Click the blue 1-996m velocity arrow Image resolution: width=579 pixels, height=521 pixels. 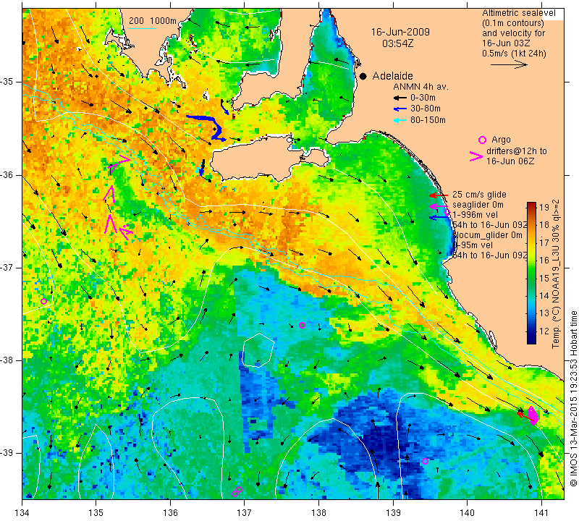(x=439, y=218)
